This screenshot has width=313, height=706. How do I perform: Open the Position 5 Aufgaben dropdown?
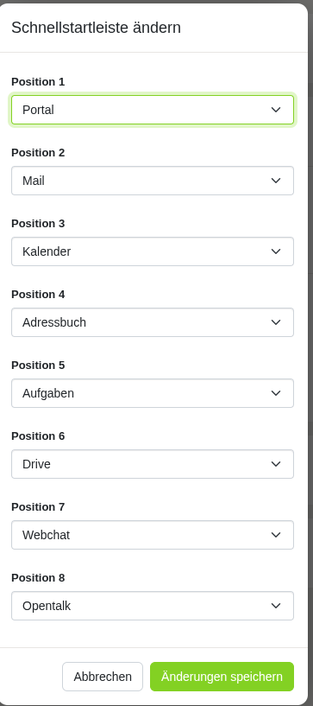tap(153, 393)
